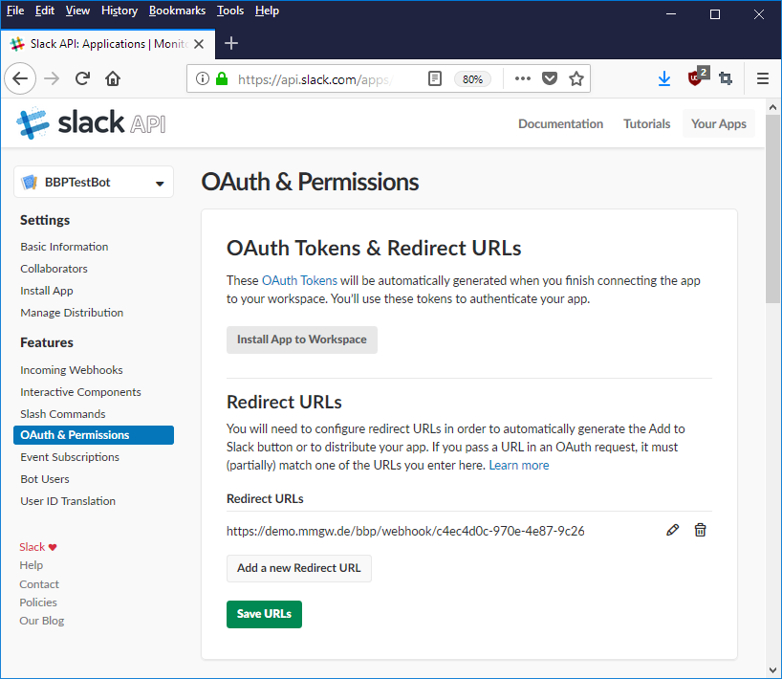Open Interactive Components
782x679 pixels.
pos(80,392)
